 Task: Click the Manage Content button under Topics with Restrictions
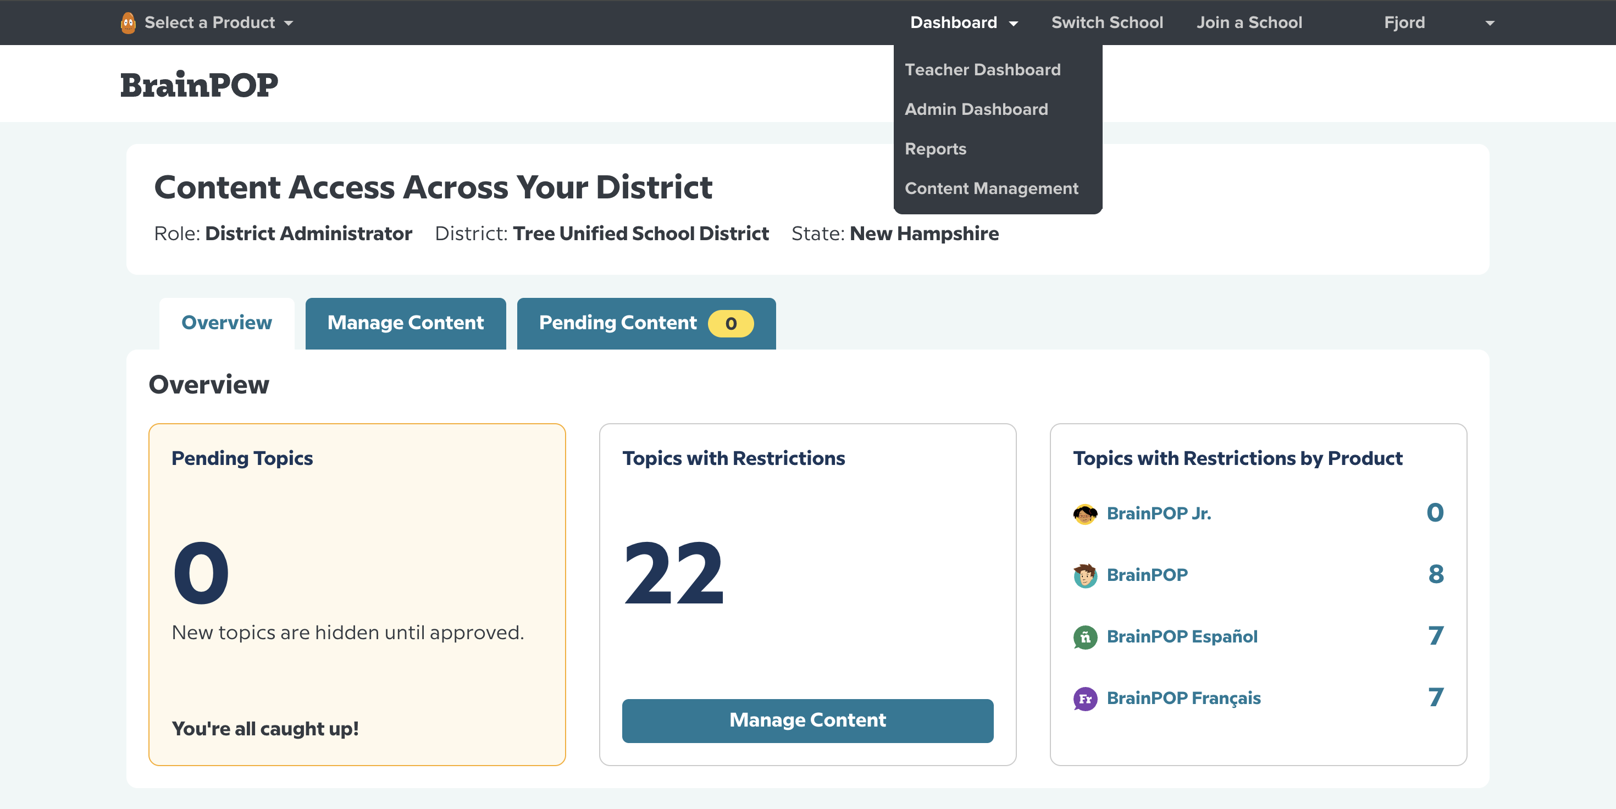(807, 721)
